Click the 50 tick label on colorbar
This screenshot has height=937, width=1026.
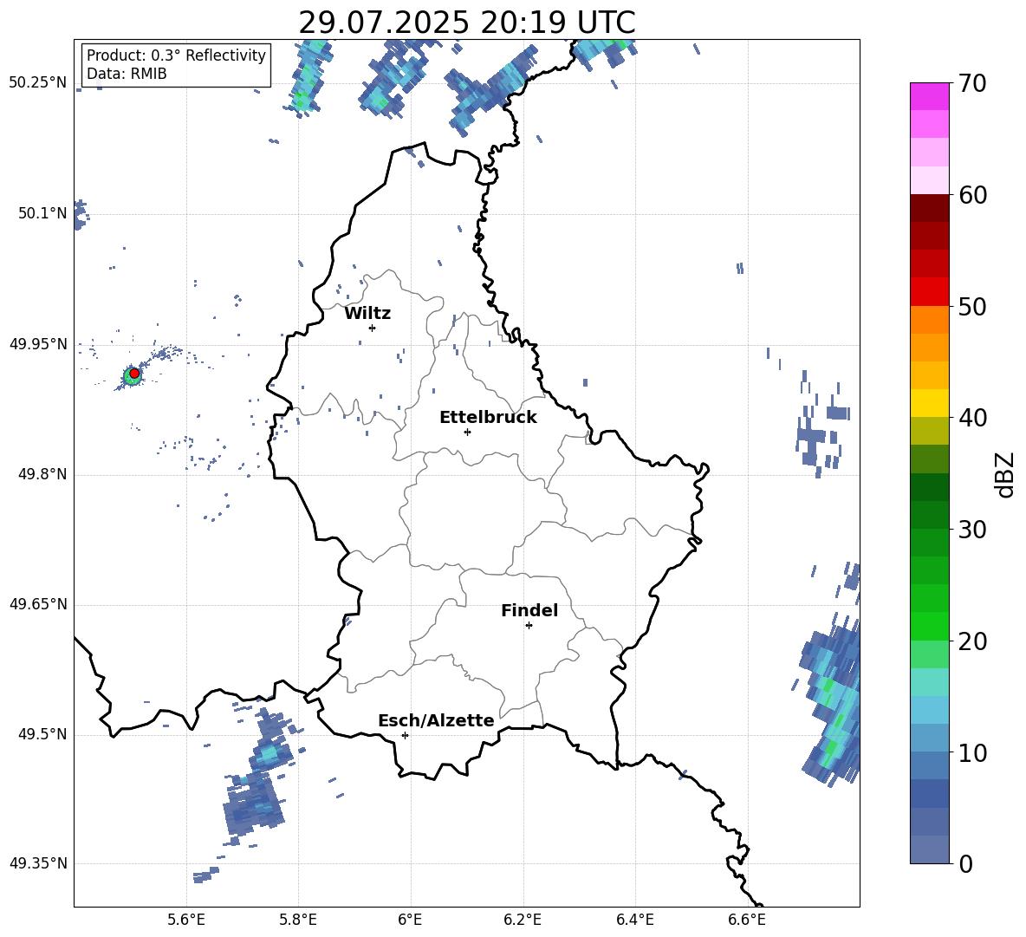972,307
